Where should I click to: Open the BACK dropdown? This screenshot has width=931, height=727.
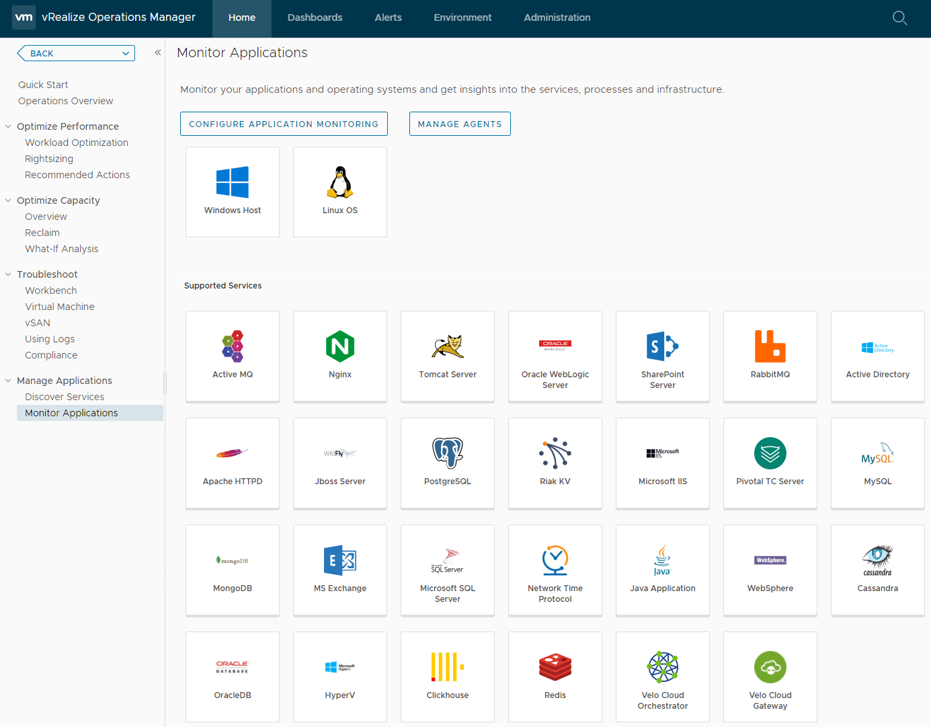click(x=125, y=52)
